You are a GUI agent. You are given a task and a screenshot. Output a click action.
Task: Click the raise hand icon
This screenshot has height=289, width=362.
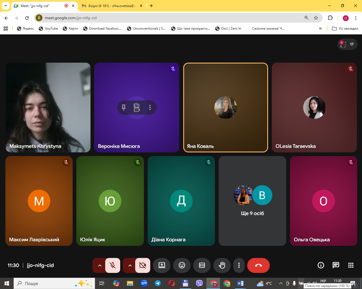tap(222, 265)
